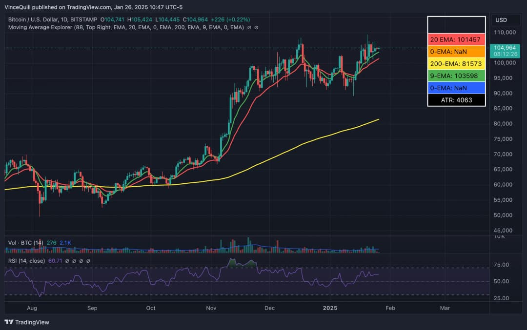Click the Nov label on time axis
Viewport: 527px width, 330px height.
pos(211,308)
